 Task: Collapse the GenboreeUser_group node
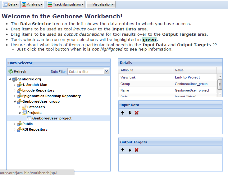pos(14,101)
